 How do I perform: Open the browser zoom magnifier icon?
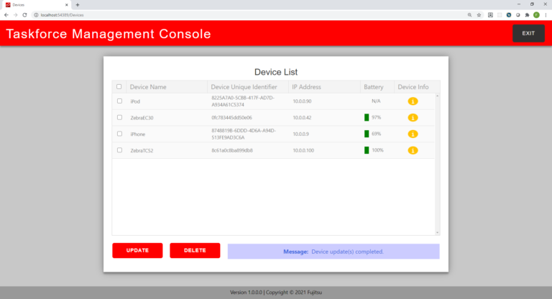469,15
